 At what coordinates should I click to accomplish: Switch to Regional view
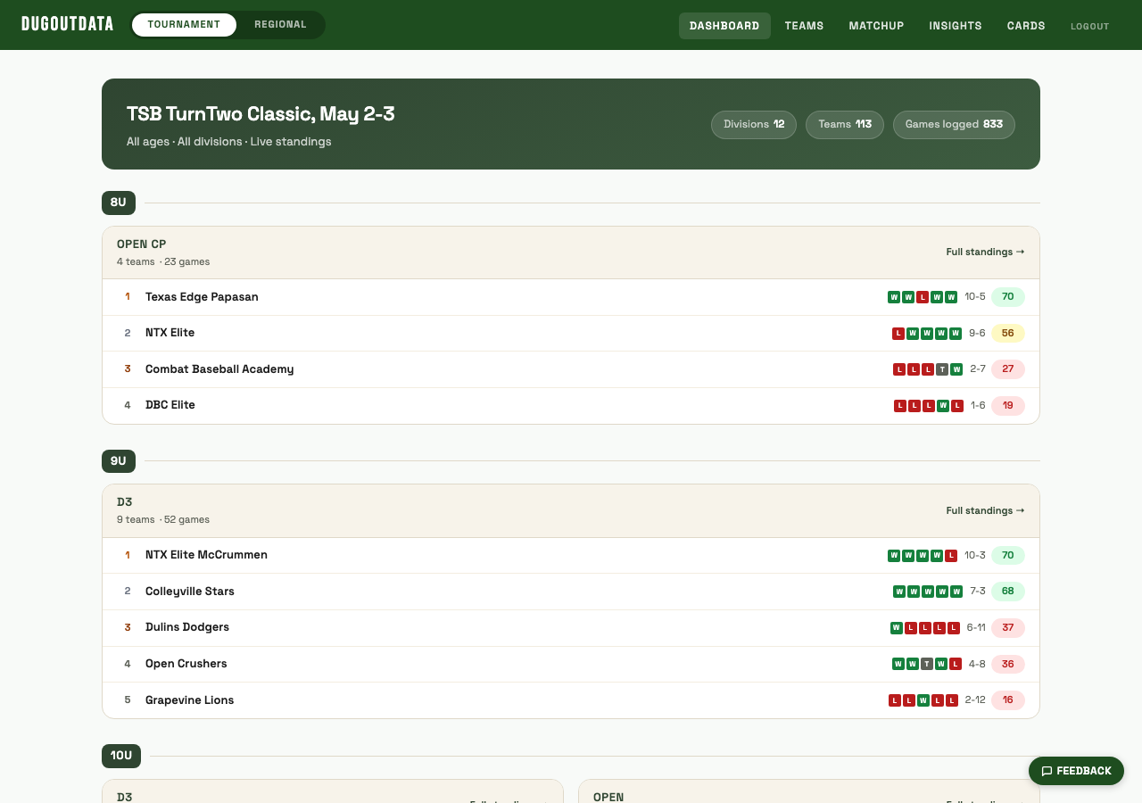pos(280,24)
